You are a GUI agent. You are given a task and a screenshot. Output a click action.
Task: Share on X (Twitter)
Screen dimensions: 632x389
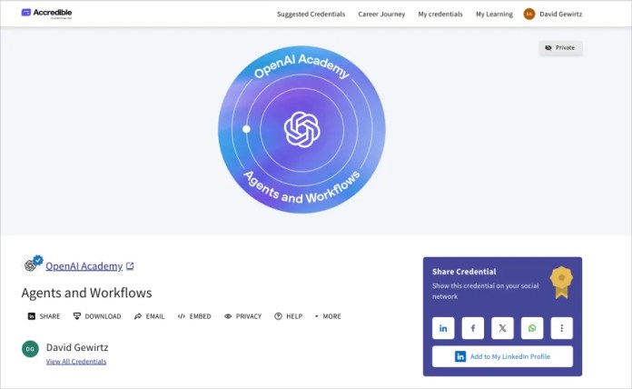(502, 328)
